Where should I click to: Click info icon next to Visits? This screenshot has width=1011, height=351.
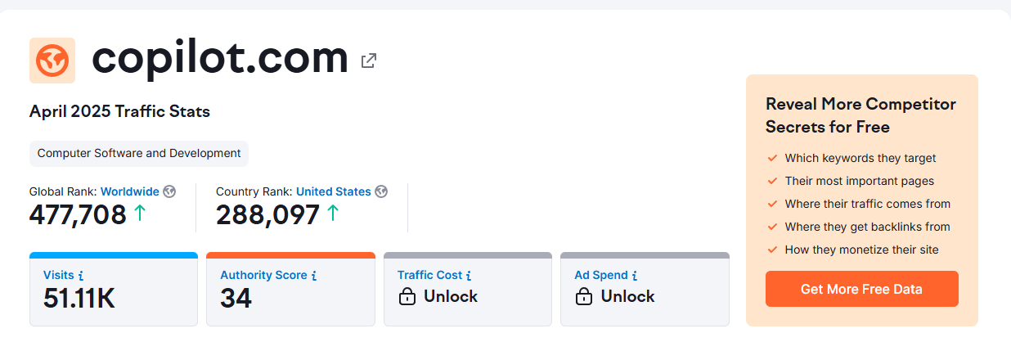coord(81,276)
